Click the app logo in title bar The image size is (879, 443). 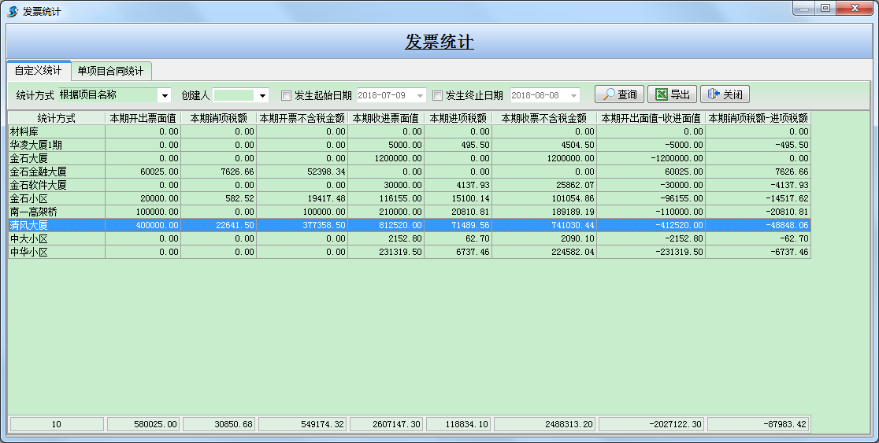pyautogui.click(x=13, y=11)
